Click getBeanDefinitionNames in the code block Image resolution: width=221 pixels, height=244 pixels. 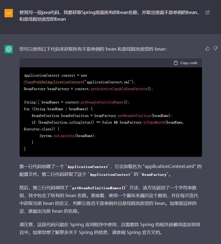[x=102, y=102]
